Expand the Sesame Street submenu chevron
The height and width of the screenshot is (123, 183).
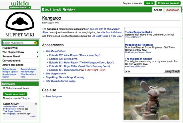coord(37,56)
